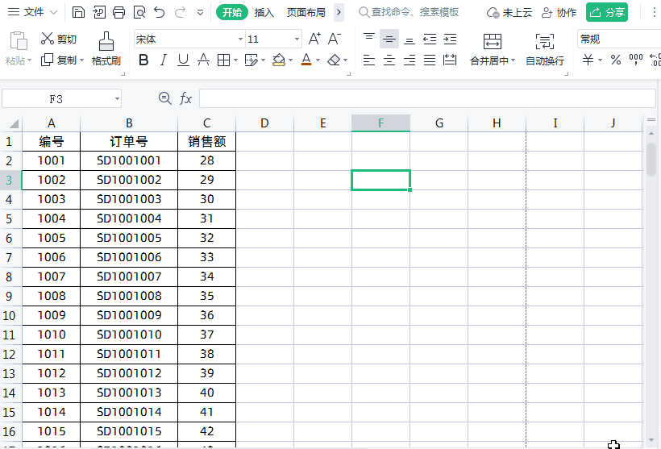Open Print Preview icon
The width and height of the screenshot is (661, 449).
139,12
